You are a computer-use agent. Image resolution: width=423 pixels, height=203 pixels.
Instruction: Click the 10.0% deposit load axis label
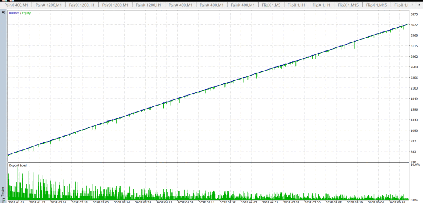415,165
